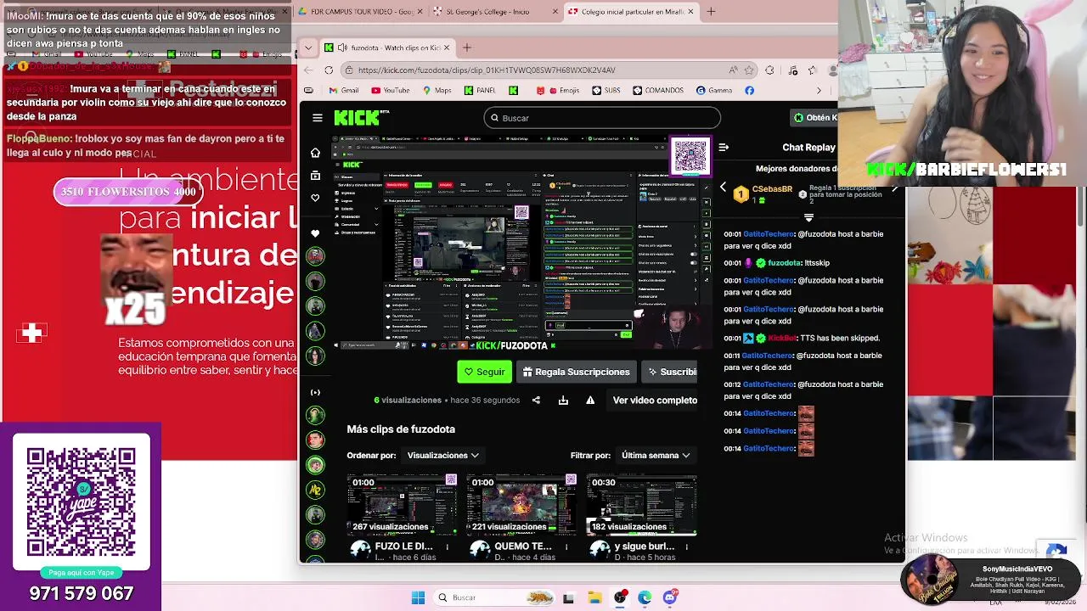Follow fuzodota with Seguir button

click(x=483, y=372)
